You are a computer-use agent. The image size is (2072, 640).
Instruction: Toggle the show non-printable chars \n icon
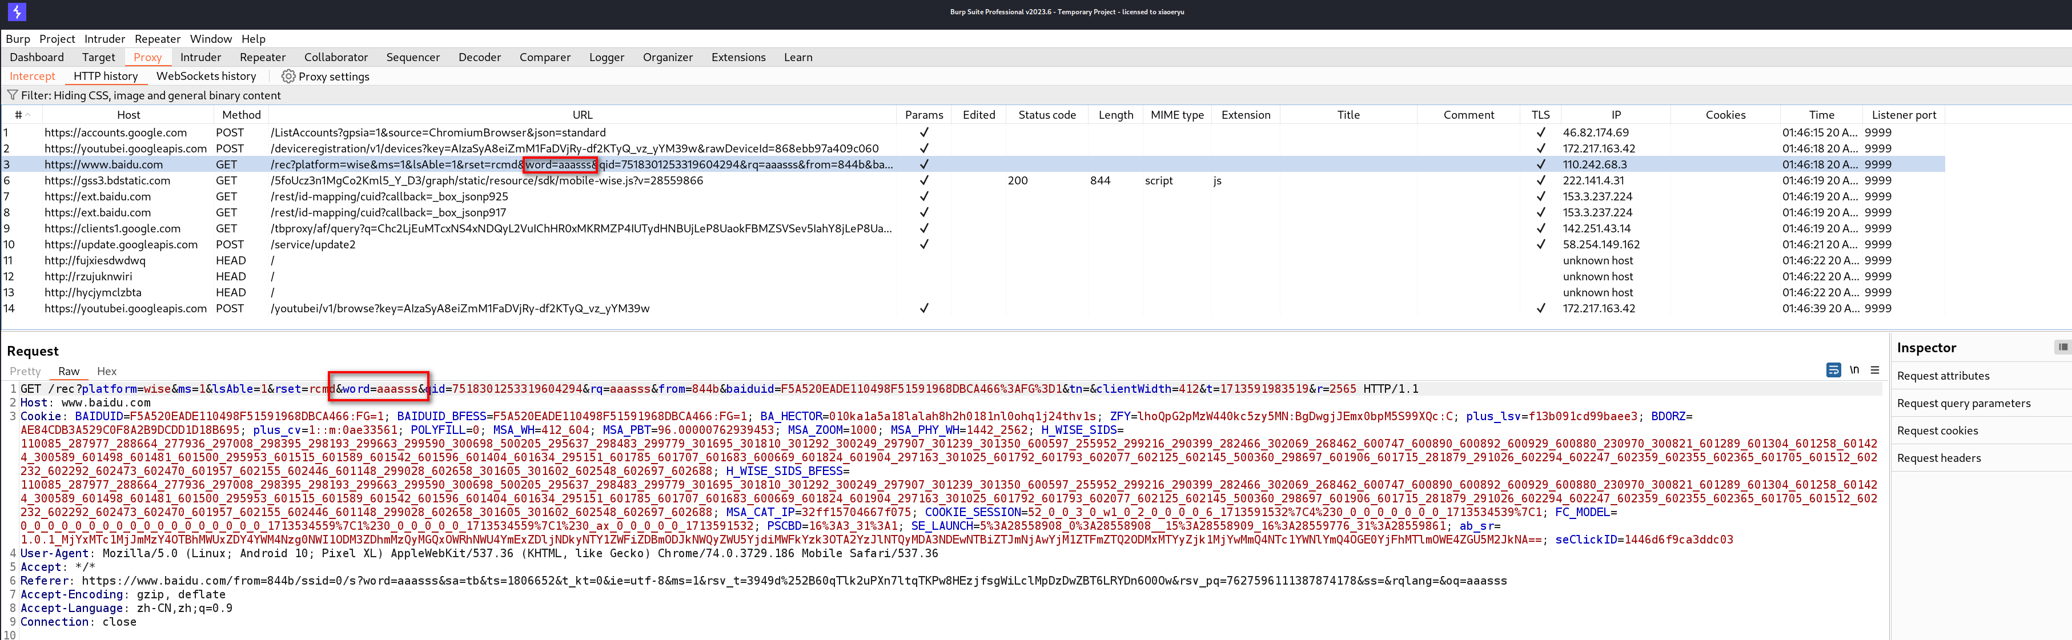(1854, 370)
